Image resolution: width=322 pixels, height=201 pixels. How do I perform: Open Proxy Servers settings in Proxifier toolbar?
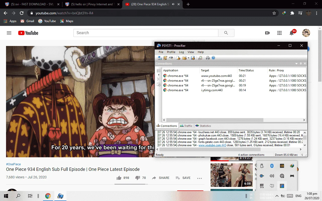(160, 58)
